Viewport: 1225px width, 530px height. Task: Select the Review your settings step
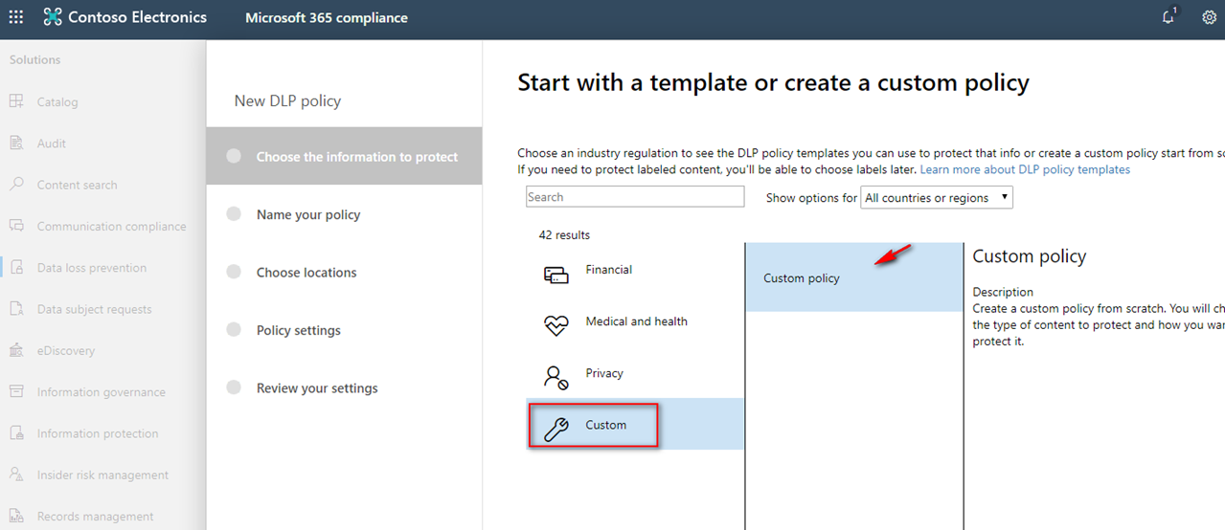point(317,388)
